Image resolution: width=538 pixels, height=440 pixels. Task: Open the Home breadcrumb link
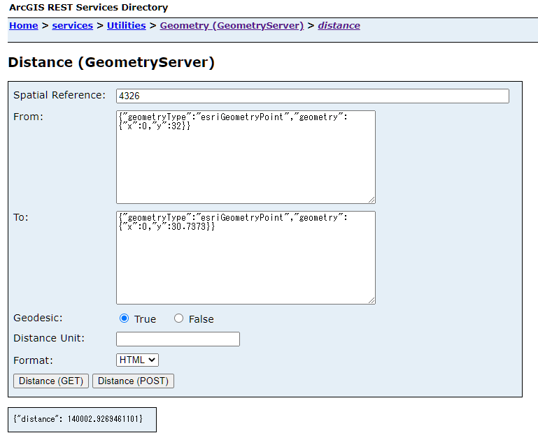click(23, 26)
